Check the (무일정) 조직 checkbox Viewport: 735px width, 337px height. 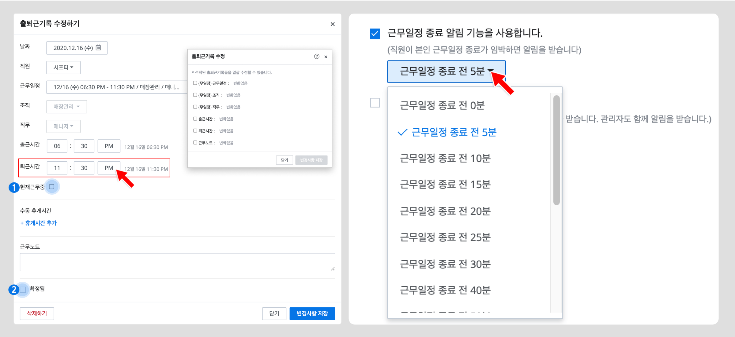tap(195, 95)
